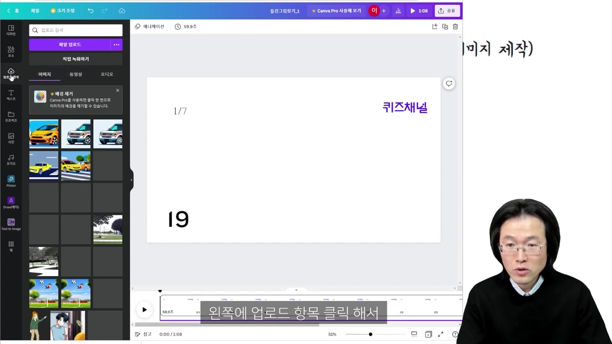The height and width of the screenshot is (344, 612).
Task: Open the 파일 menu
Action: [x=35, y=10]
